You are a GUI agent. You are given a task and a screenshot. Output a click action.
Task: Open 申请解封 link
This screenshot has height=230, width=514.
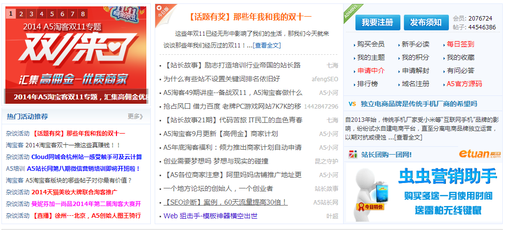tap(415, 70)
